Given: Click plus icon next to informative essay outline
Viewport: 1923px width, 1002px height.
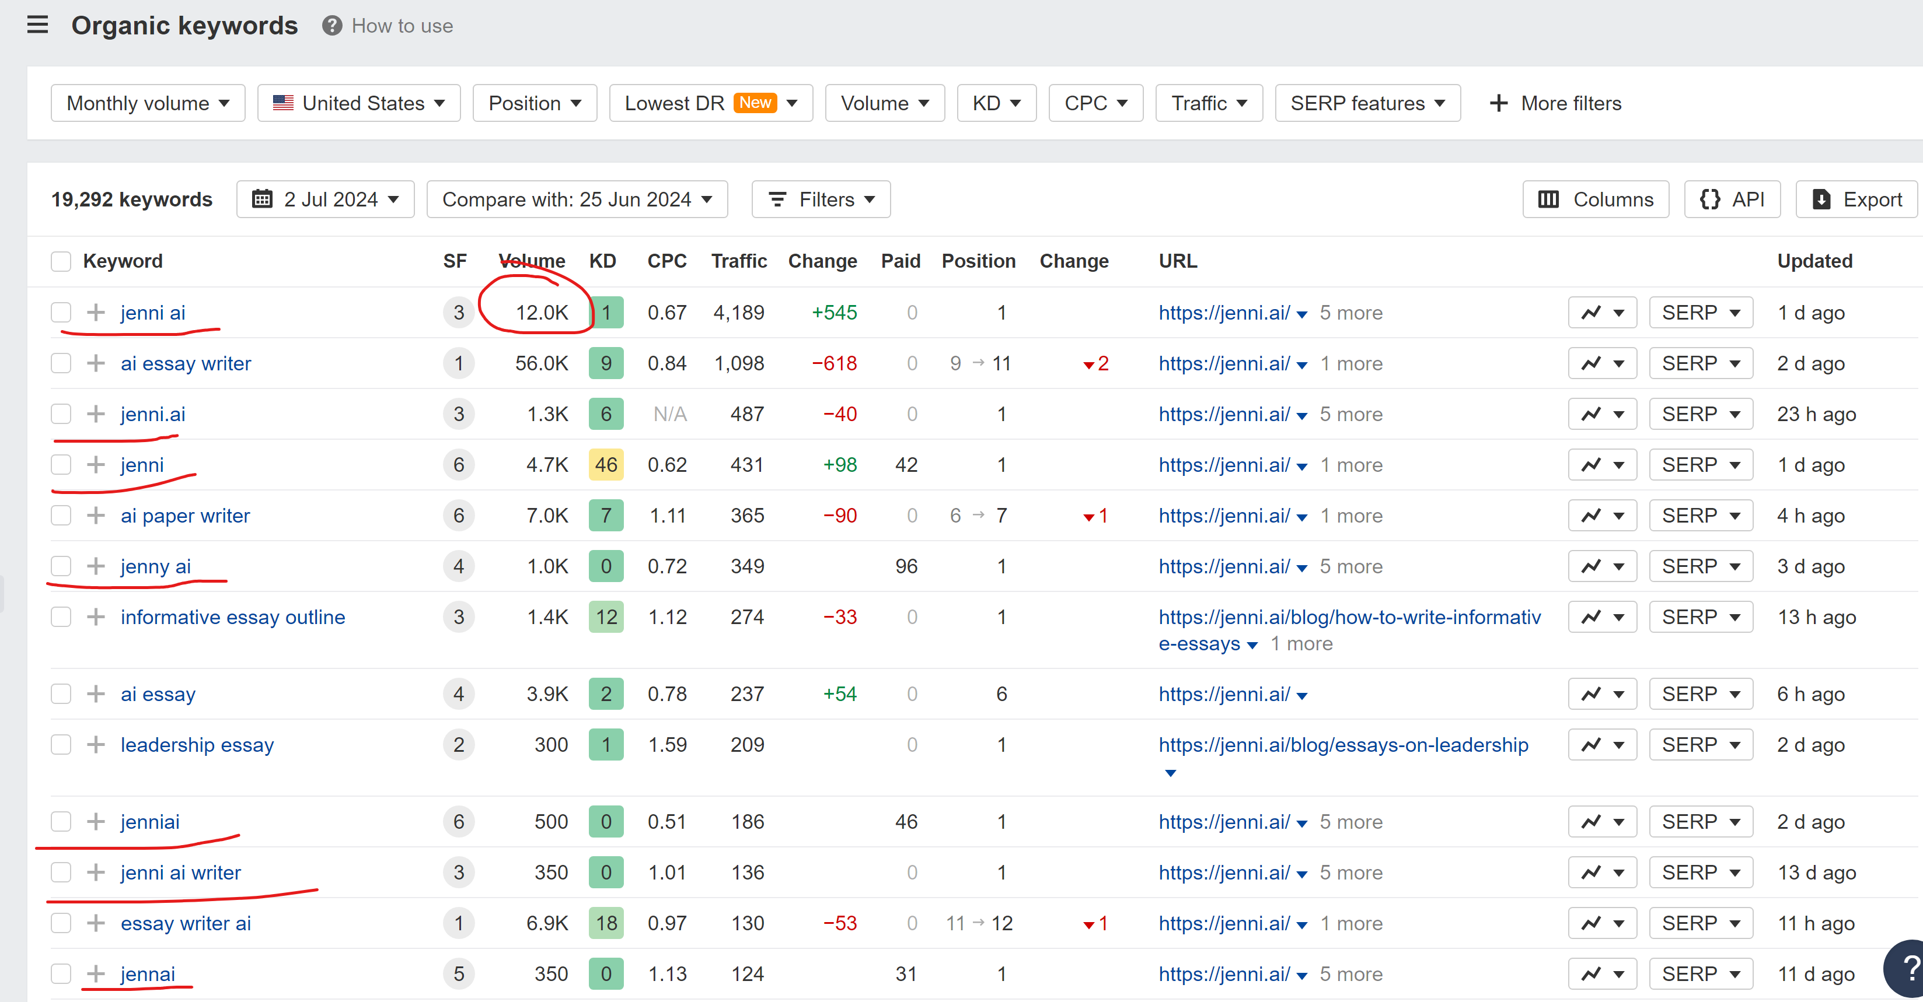Looking at the screenshot, I should [x=96, y=617].
